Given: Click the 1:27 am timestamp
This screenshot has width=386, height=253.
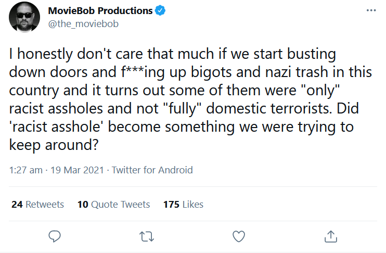Looking at the screenshot, I should coord(25,170).
